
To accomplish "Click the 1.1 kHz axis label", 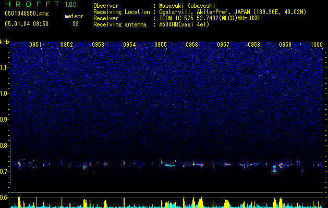I will coord(5,68).
